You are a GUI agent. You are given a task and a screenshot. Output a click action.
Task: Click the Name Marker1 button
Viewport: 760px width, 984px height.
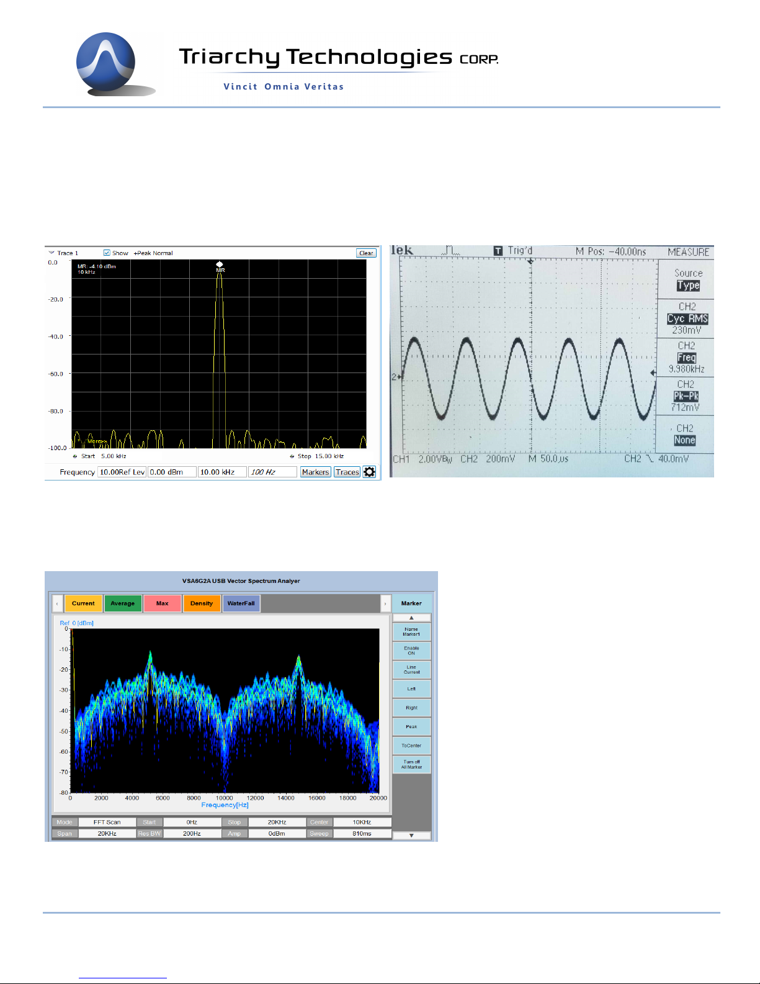(411, 632)
